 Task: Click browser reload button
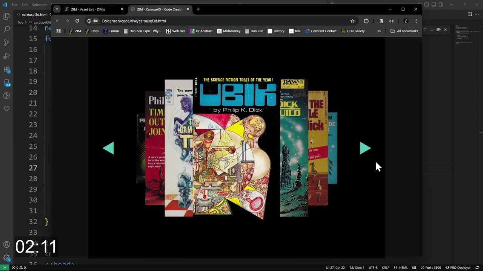pos(77,21)
